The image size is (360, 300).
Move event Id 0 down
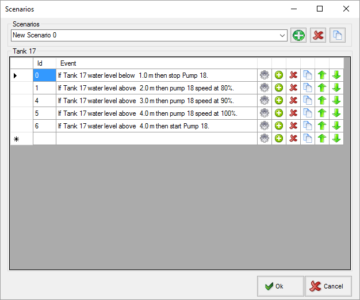[x=336, y=75]
